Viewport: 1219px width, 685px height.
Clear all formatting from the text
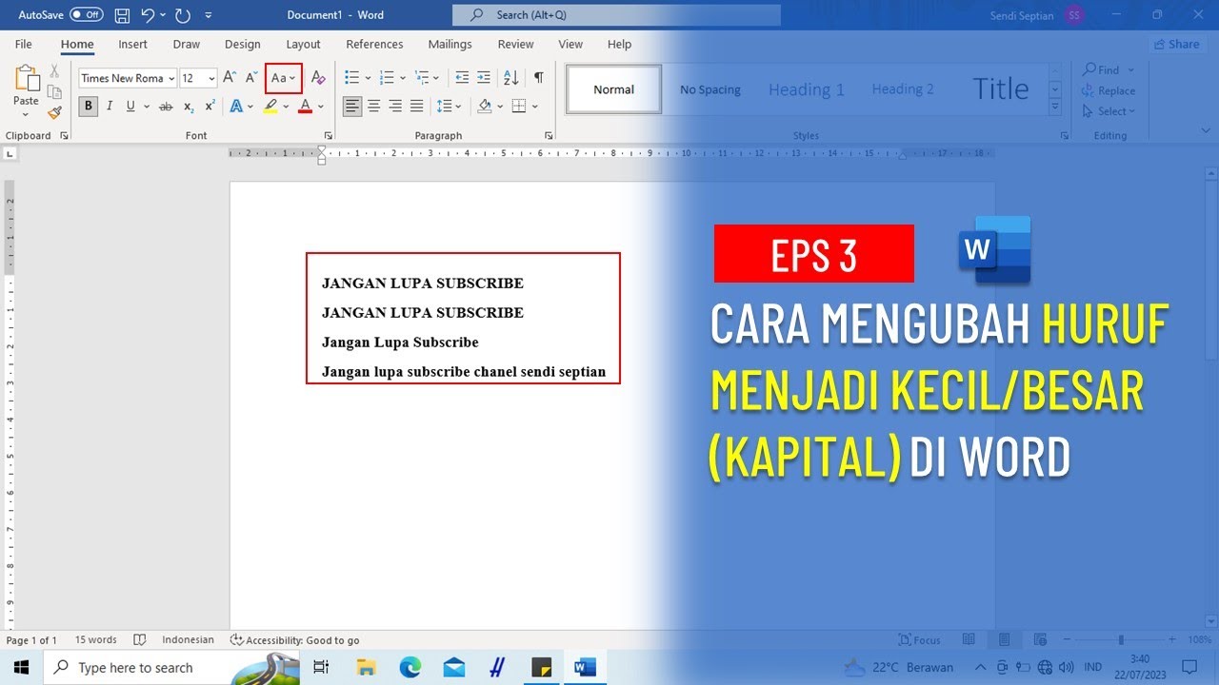coord(318,78)
